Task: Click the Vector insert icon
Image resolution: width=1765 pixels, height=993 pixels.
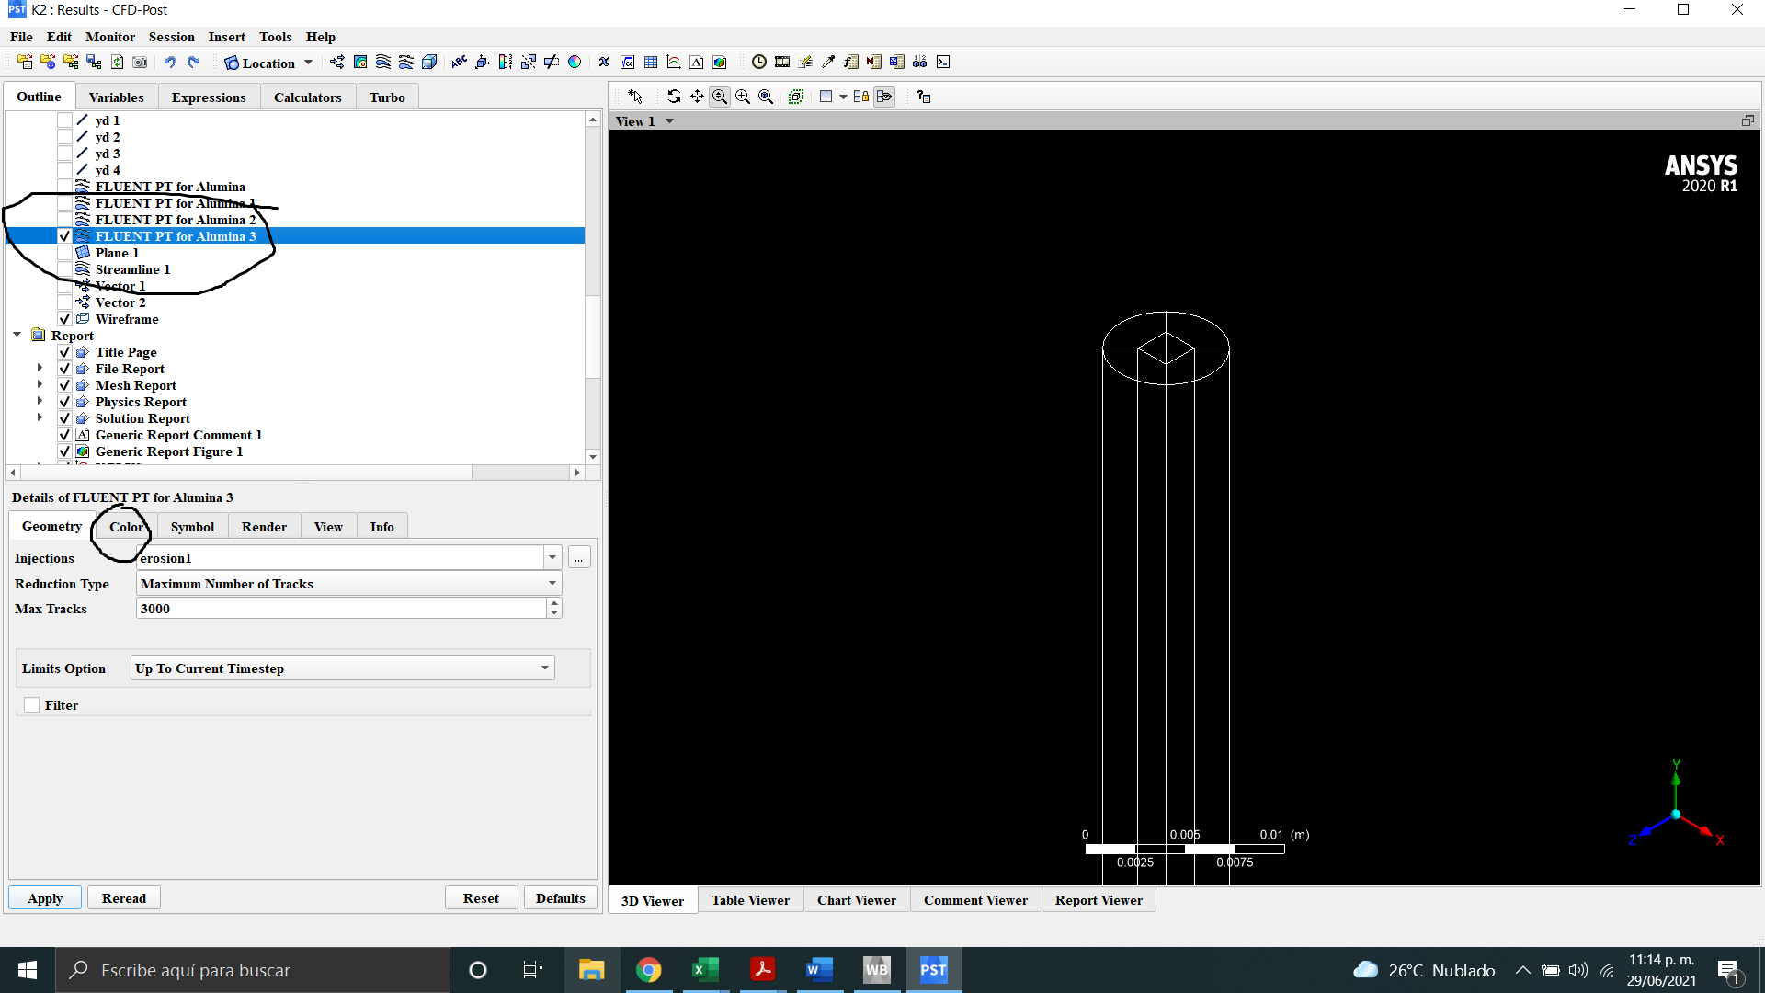Action: point(337,63)
